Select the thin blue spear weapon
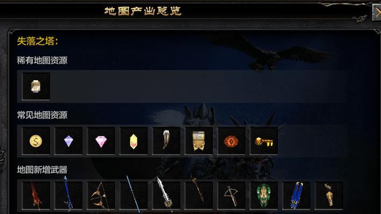Image resolution: width=381 pixels, height=214 pixels. click(134, 196)
